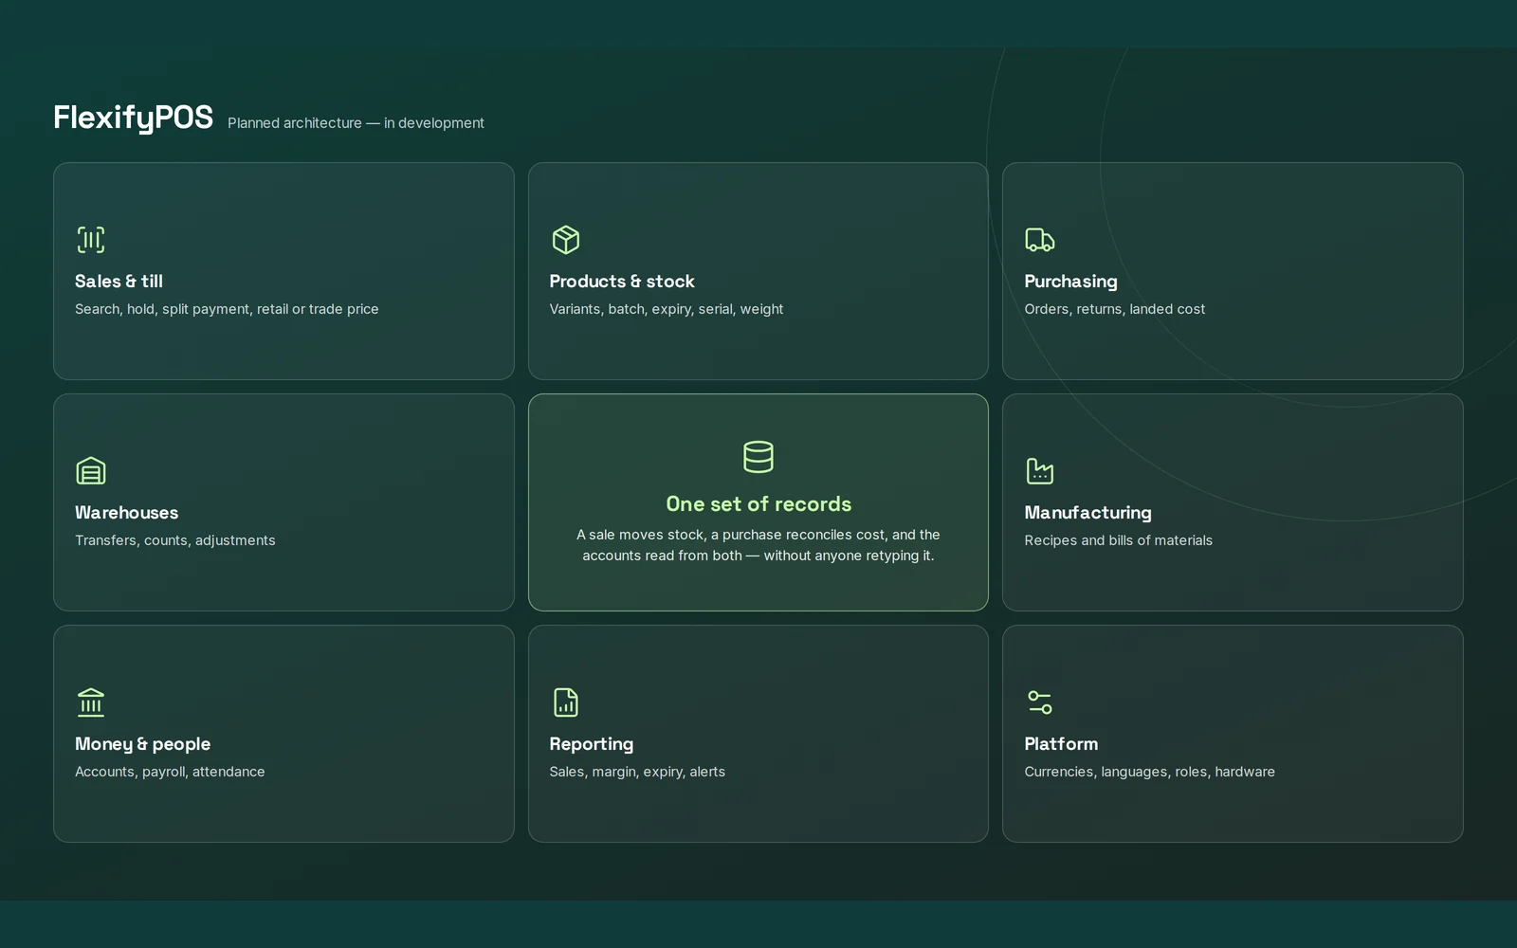The image size is (1517, 948).
Task: Click the sliders icon in Platform card
Action: [1040, 702]
